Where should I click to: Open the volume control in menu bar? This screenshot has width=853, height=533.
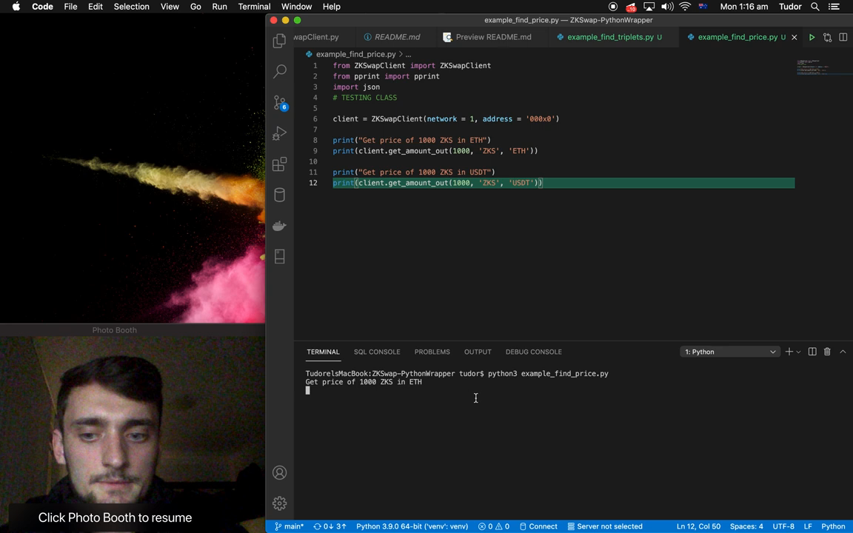click(667, 7)
